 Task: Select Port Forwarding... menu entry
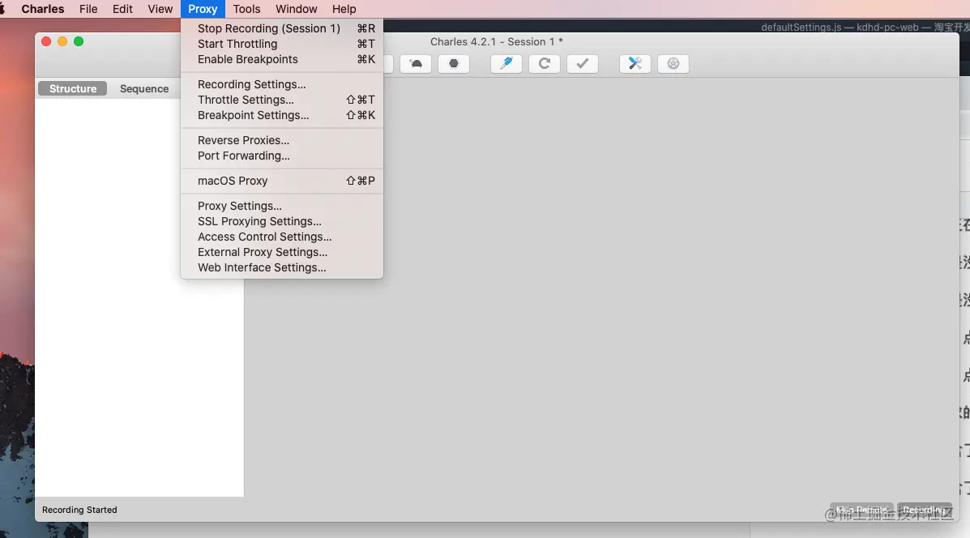pyautogui.click(x=282, y=156)
